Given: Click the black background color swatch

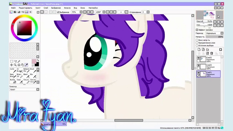Looking at the screenshot, I should [x=37, y=64].
